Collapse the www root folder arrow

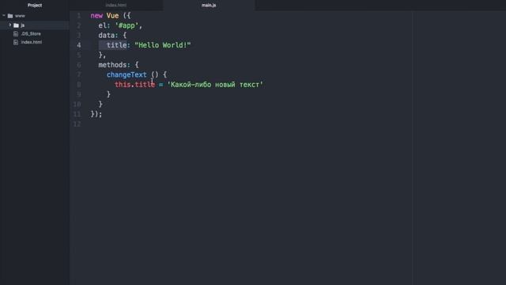(x=4, y=16)
